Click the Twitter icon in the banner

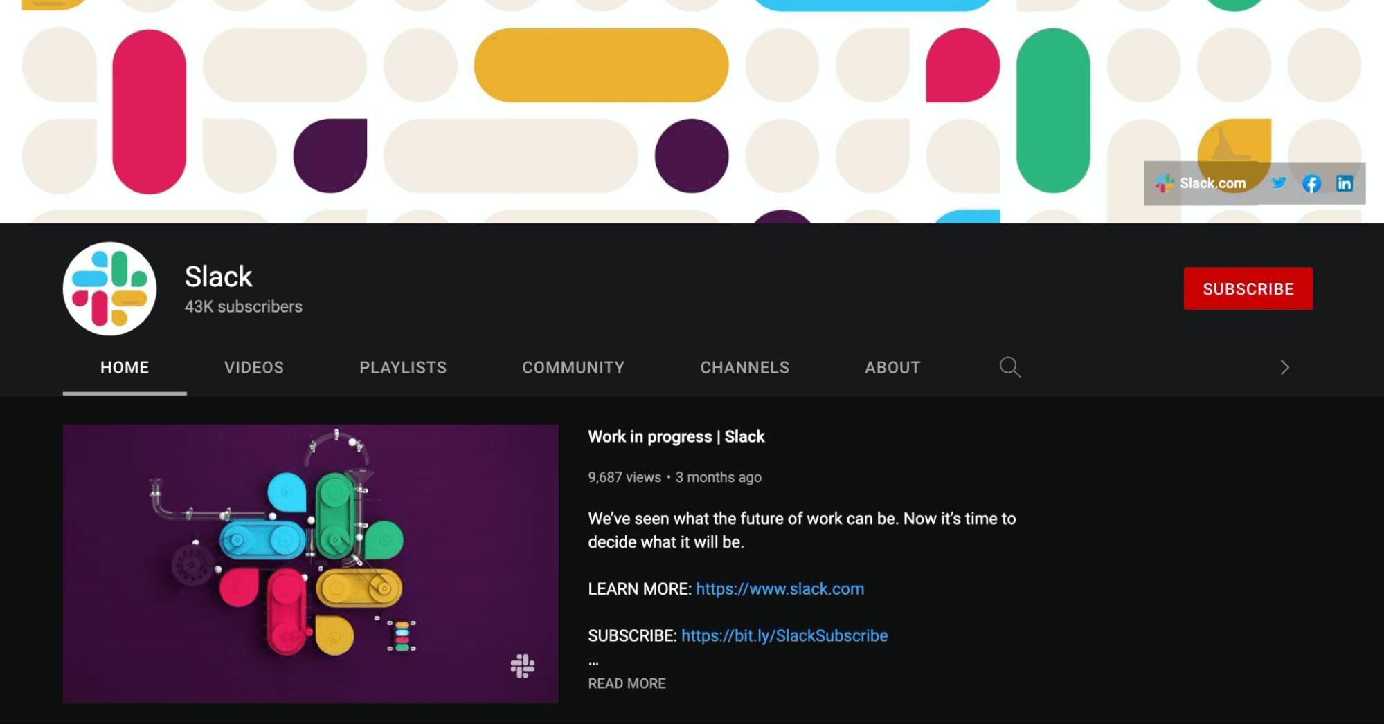pos(1278,183)
